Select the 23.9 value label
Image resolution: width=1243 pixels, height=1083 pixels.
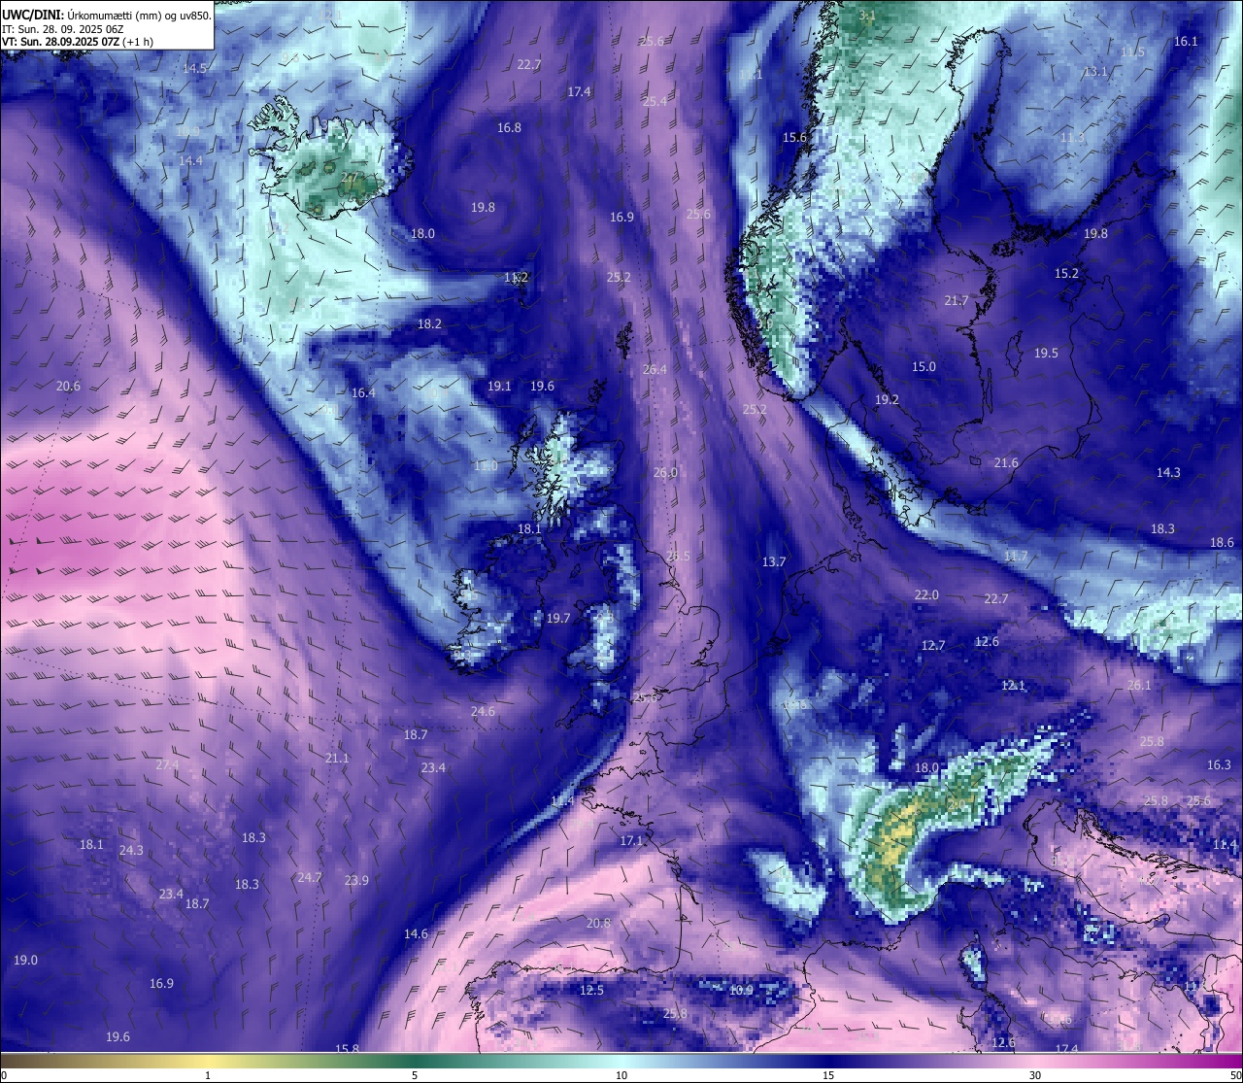pos(356,880)
